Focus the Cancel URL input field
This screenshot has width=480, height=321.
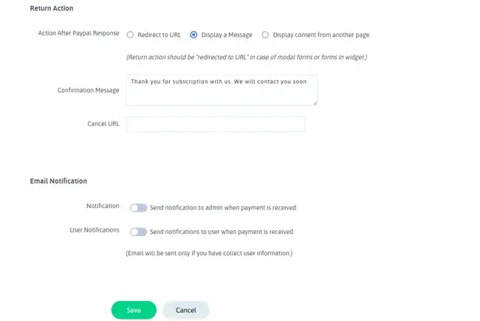tap(216, 124)
